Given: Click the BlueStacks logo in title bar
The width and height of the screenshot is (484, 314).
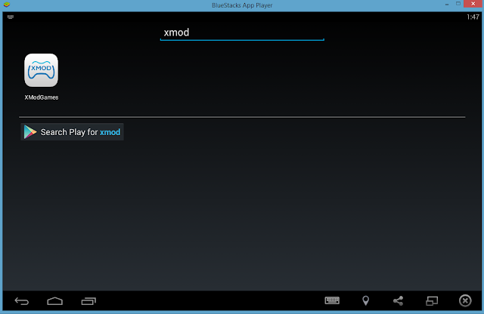Looking at the screenshot, I should coord(7,5).
